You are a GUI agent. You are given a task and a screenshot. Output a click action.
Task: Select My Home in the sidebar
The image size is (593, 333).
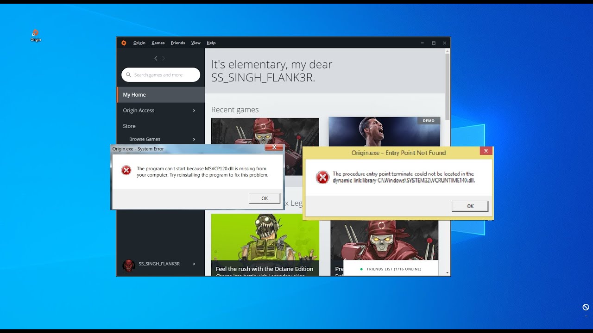pyautogui.click(x=161, y=95)
